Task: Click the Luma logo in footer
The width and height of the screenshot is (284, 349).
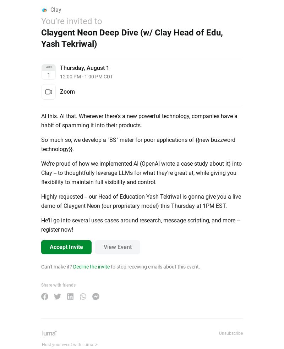Action: [x=49, y=333]
